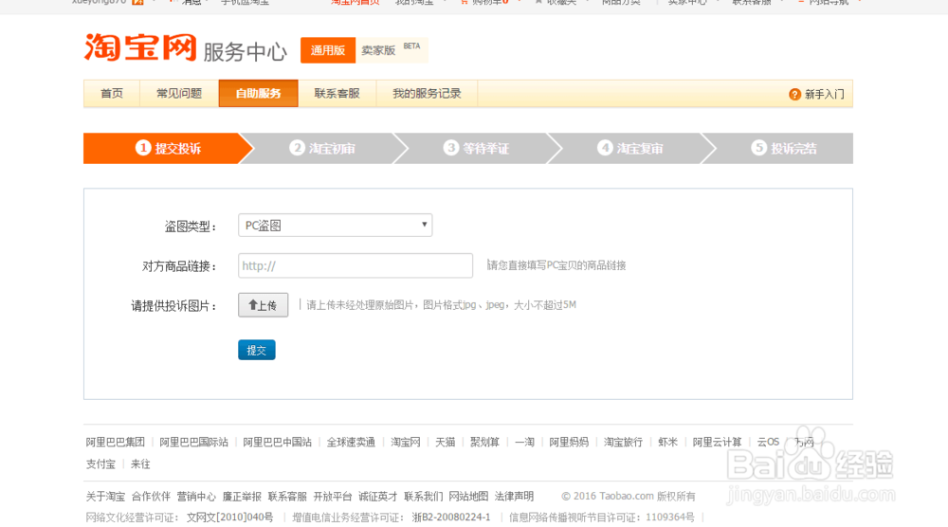Image resolution: width=948 pixels, height=527 pixels.
Task: Open 支付宝 footer link
Action: pos(100,464)
